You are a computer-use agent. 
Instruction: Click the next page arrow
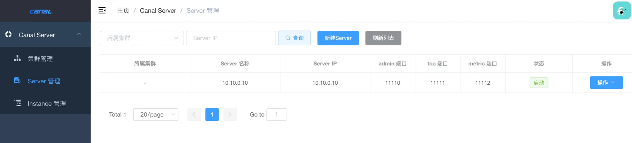230,115
